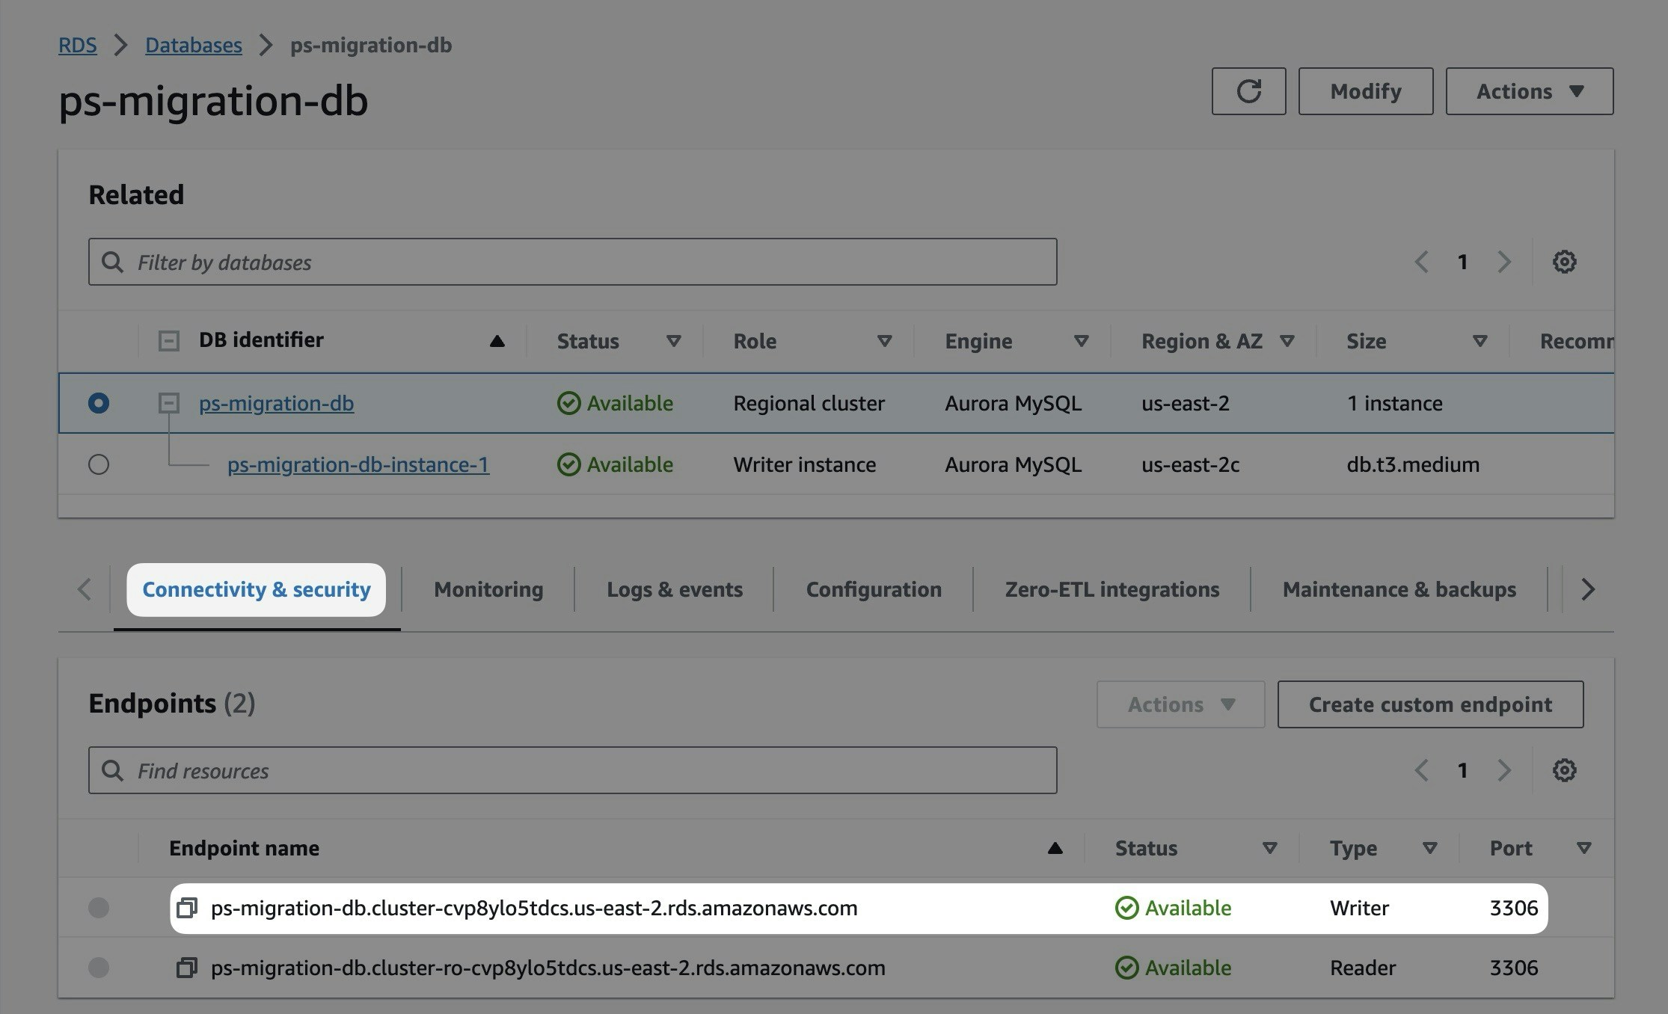Click the cluster-ro Reader endpoint name text

548,968
